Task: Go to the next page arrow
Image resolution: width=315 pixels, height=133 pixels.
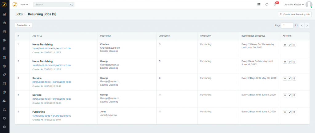Action: [307, 26]
